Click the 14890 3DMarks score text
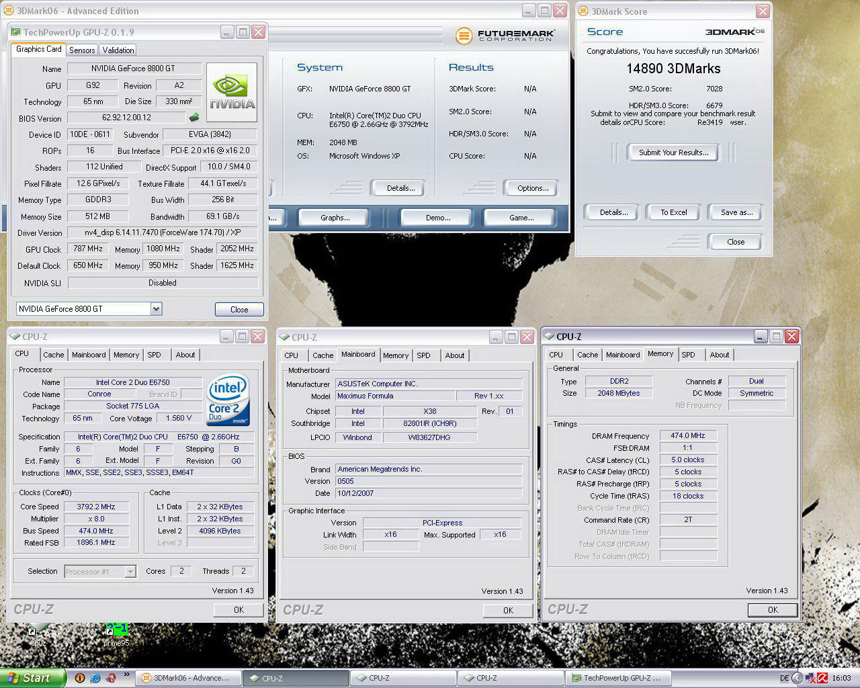 pos(673,69)
